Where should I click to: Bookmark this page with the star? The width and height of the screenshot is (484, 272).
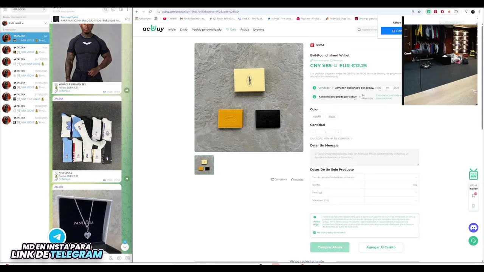(419, 12)
